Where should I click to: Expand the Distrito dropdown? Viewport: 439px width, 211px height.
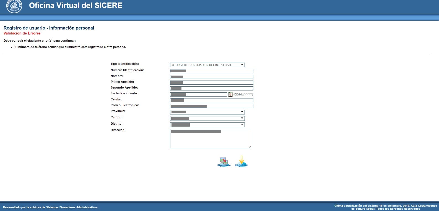coord(207,125)
